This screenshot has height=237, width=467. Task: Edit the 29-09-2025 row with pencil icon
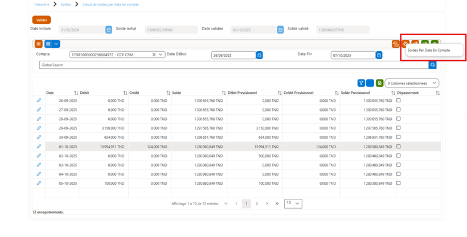(x=39, y=128)
